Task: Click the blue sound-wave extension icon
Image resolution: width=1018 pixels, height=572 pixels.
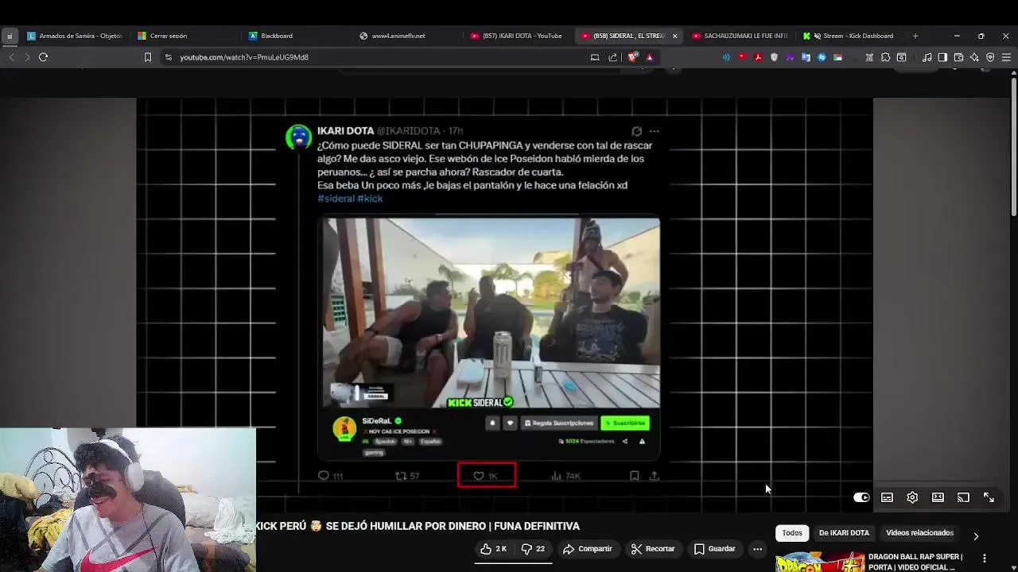Action: pos(726,57)
